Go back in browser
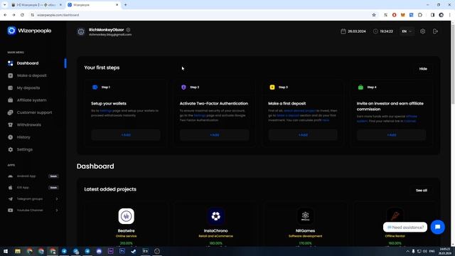The height and width of the screenshot is (256, 455). [5, 15]
